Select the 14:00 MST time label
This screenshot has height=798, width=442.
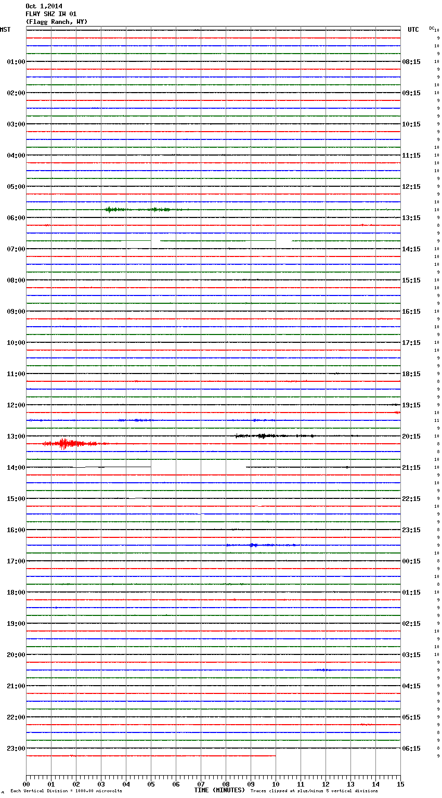click(16, 468)
